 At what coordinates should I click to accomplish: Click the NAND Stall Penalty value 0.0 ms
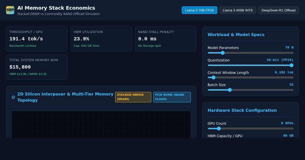tap(147, 39)
